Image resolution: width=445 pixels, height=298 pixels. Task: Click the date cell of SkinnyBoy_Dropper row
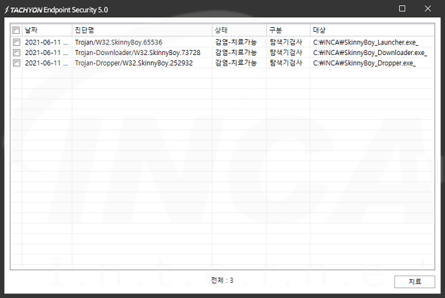click(46, 63)
